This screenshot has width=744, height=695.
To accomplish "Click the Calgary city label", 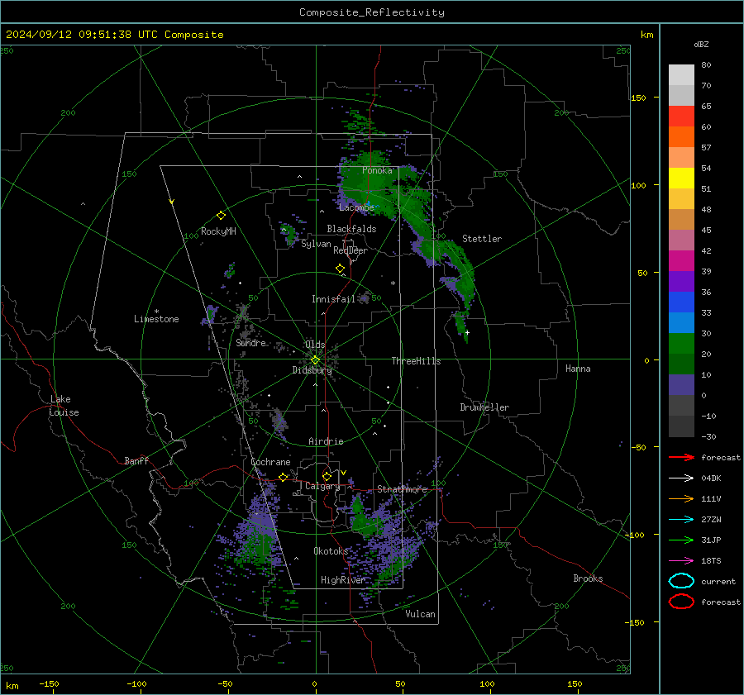I will (x=322, y=486).
